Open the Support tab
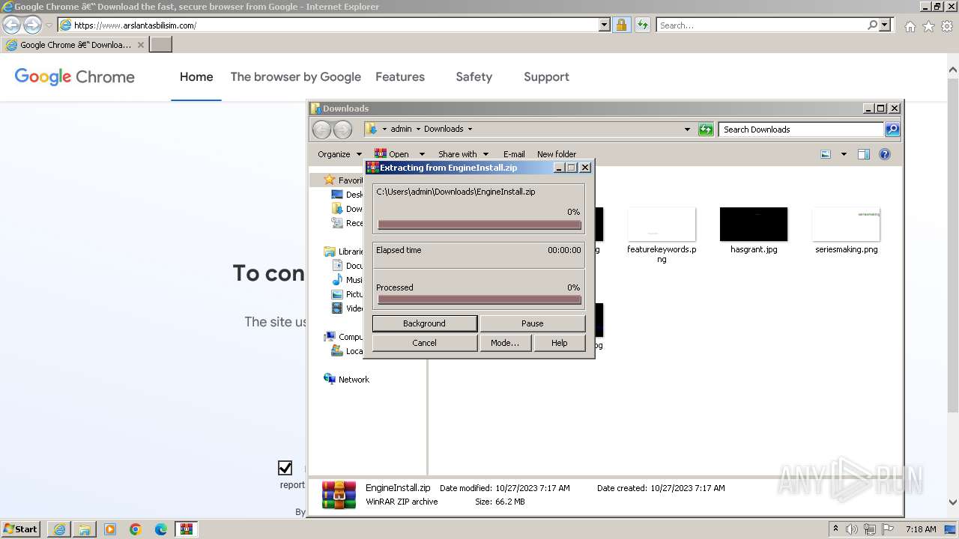The width and height of the screenshot is (959, 539). click(x=546, y=77)
